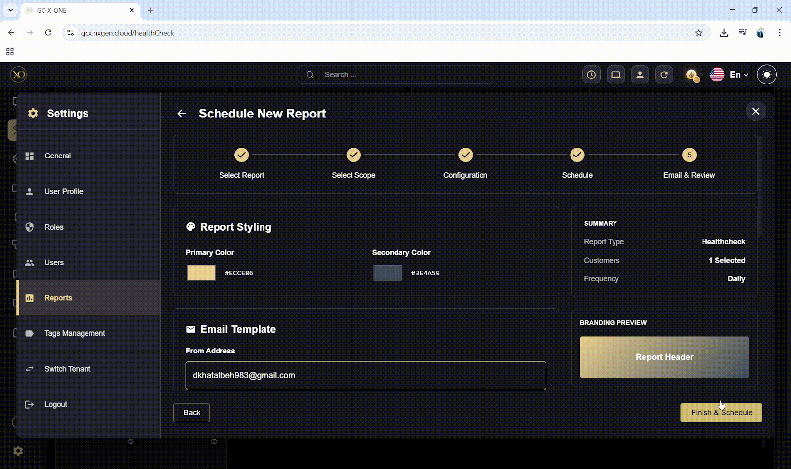Close the Schedule New Report dialog
The width and height of the screenshot is (791, 469).
755,111
